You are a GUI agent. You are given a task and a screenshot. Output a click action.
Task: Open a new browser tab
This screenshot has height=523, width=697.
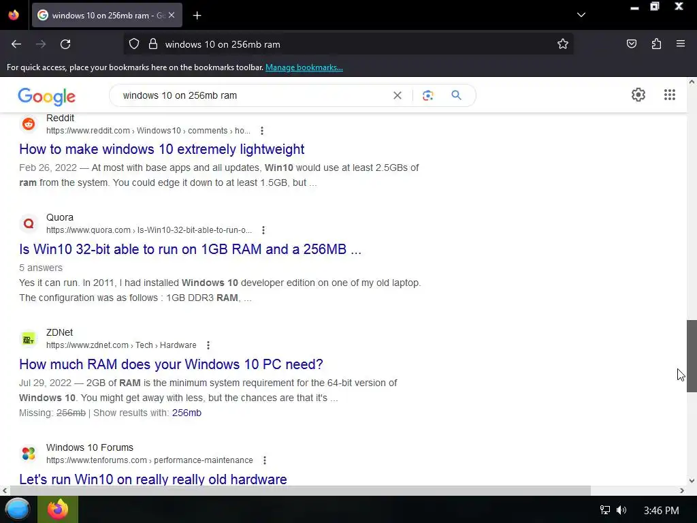point(197,16)
